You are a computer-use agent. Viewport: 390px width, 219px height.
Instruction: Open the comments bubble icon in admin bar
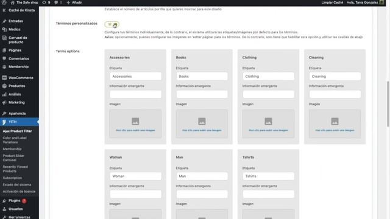point(56,2)
